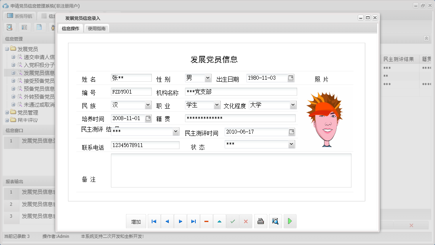The height and width of the screenshot is (245, 435).
Task: Jump to the first record
Action: click(154, 221)
